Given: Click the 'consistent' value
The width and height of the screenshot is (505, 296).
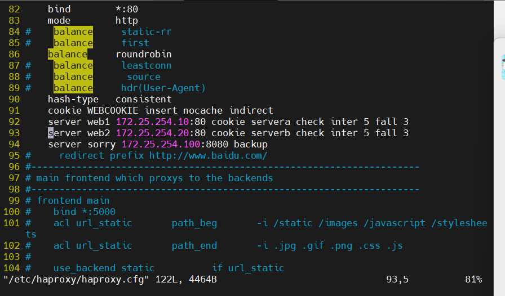Looking at the screenshot, I should (144, 99).
